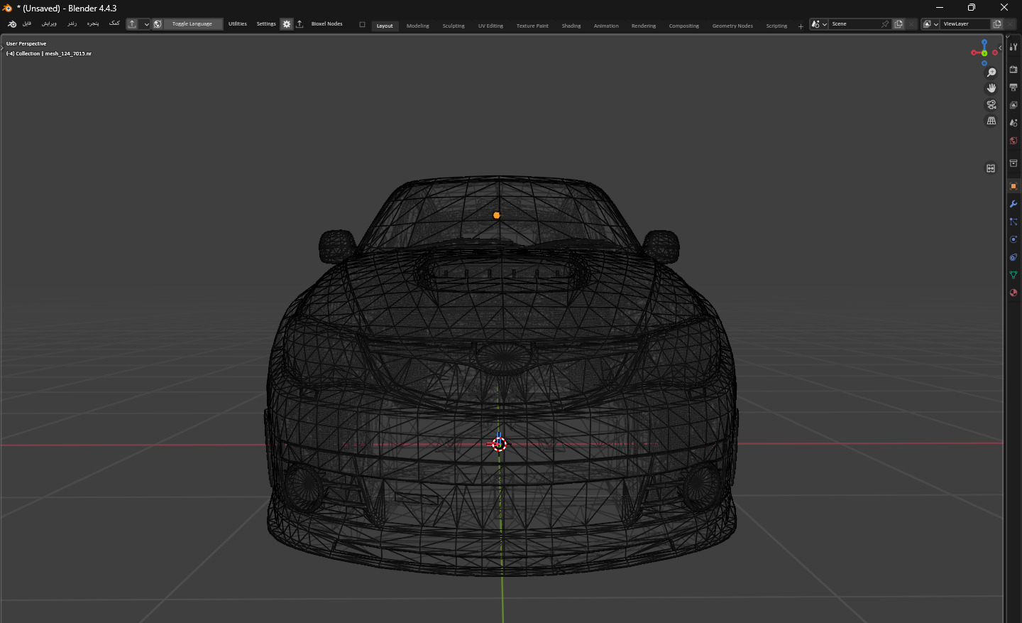This screenshot has height=623, width=1022.
Task: Pin the scene to workspace
Action: click(885, 24)
